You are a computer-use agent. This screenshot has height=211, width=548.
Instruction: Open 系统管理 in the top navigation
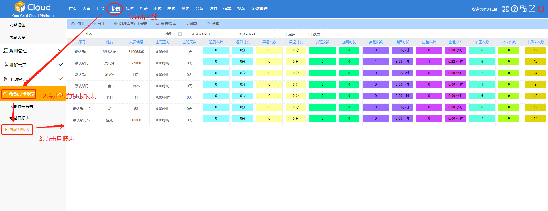[x=259, y=9]
